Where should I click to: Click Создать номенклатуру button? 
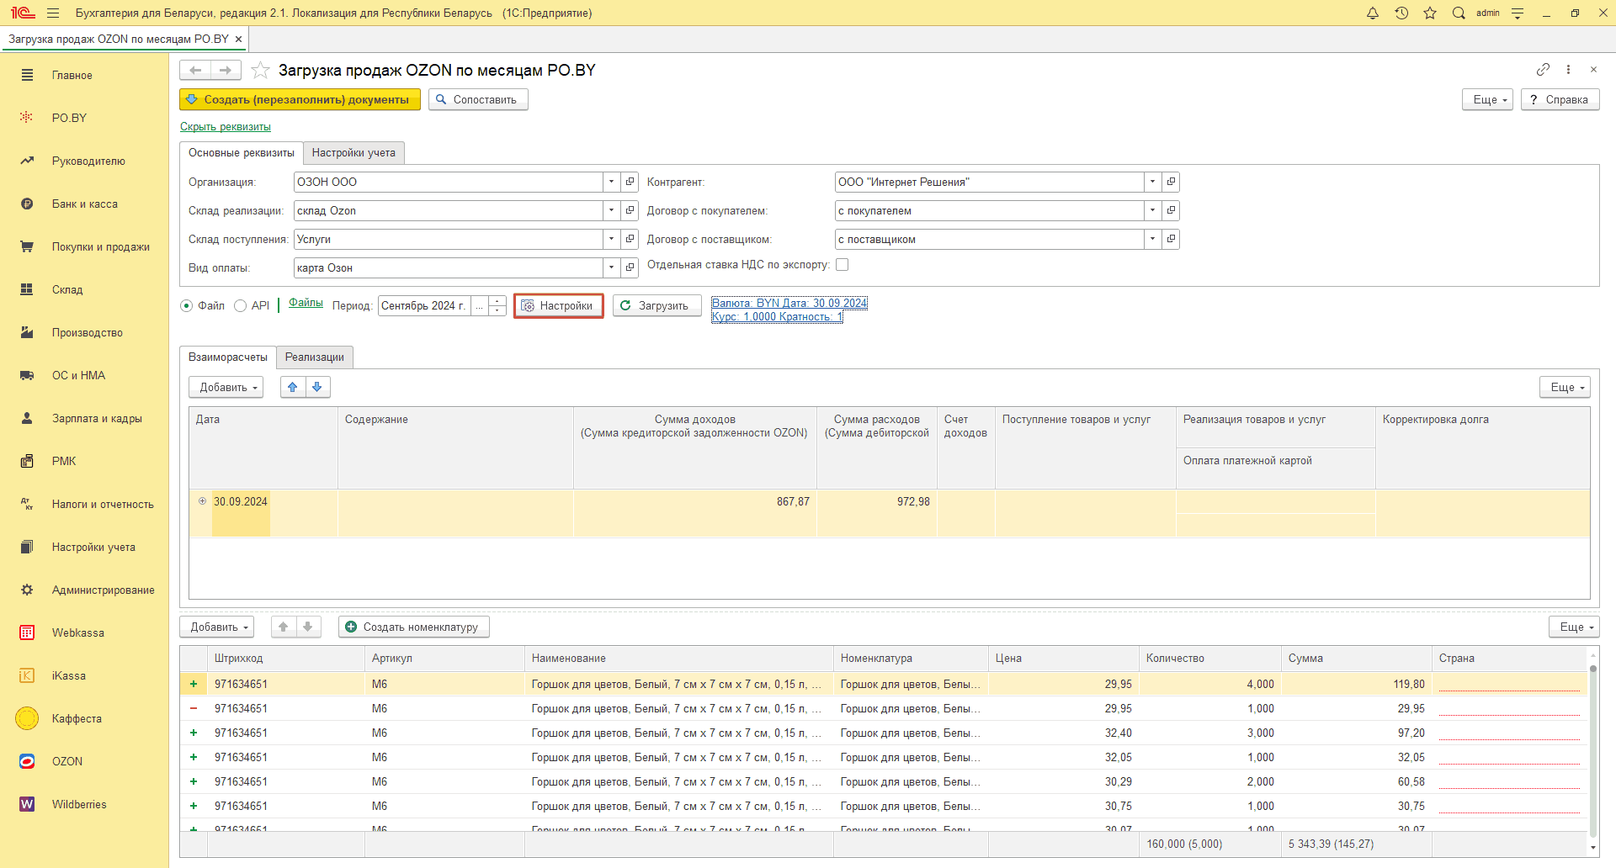click(x=414, y=627)
